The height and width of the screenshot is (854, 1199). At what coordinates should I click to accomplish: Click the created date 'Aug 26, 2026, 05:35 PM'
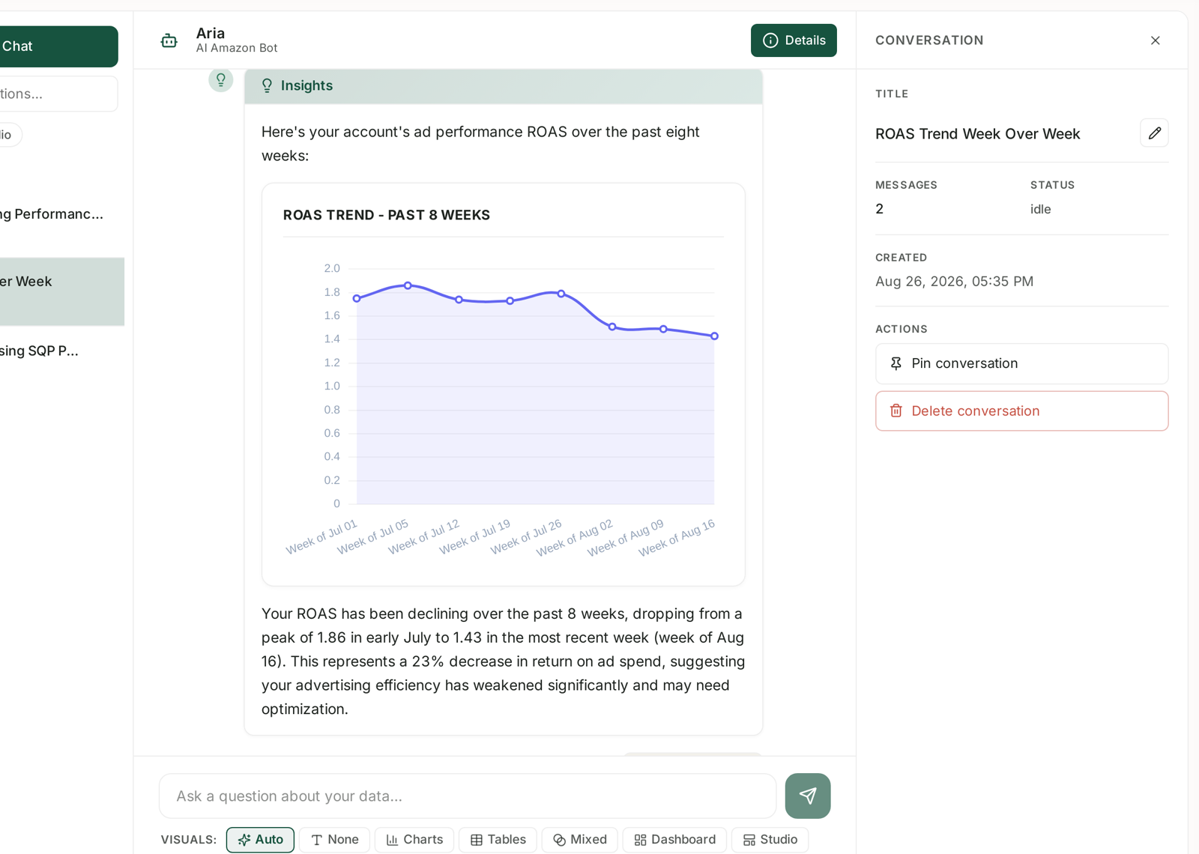[x=954, y=282]
